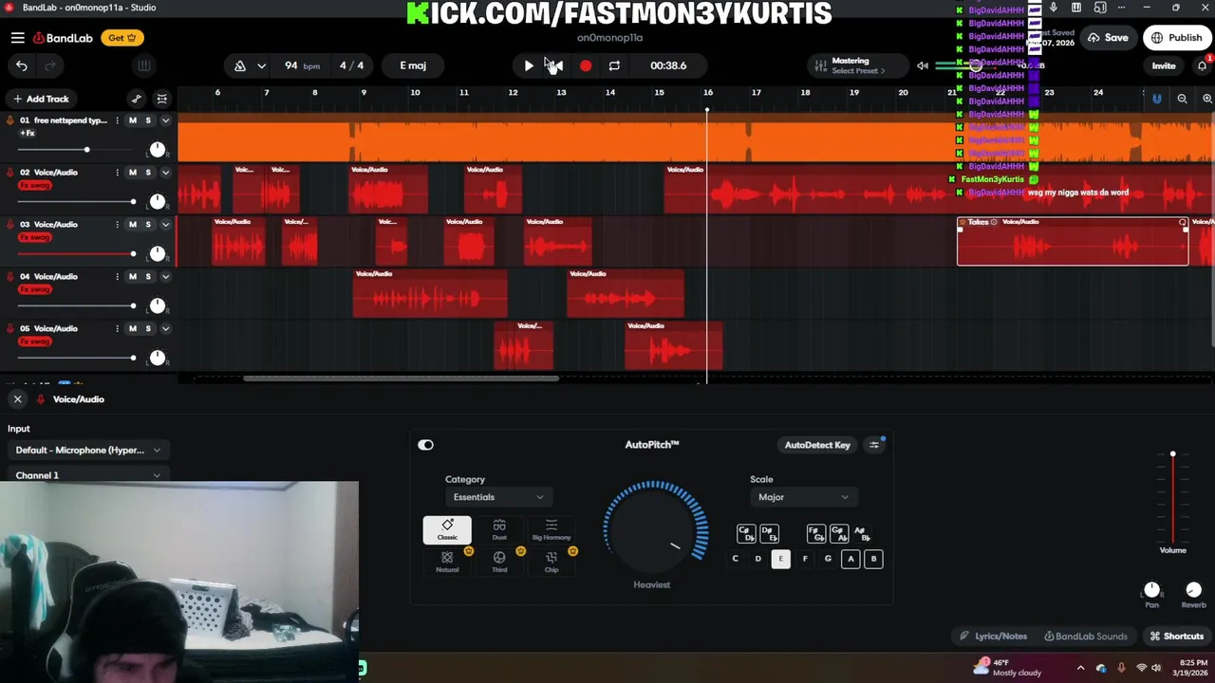Image resolution: width=1215 pixels, height=683 pixels.
Task: Select the Classic AutoPitch effect
Action: tap(447, 530)
